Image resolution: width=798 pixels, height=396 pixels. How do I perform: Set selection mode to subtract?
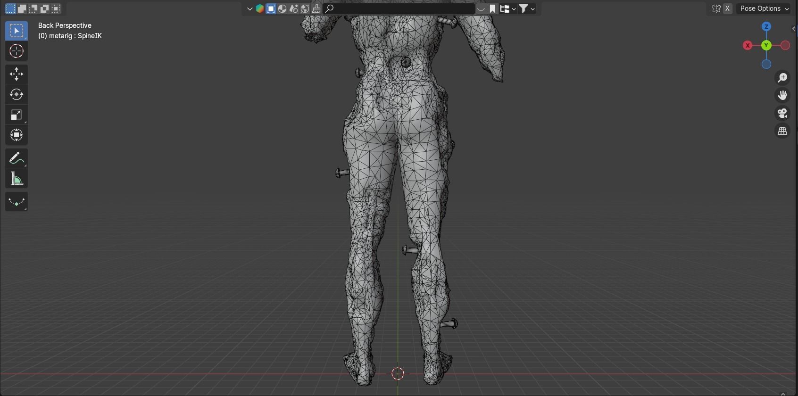coord(33,8)
